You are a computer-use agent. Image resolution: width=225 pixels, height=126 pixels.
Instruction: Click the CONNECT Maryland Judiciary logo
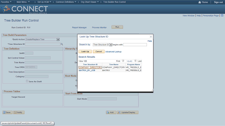[24, 9]
